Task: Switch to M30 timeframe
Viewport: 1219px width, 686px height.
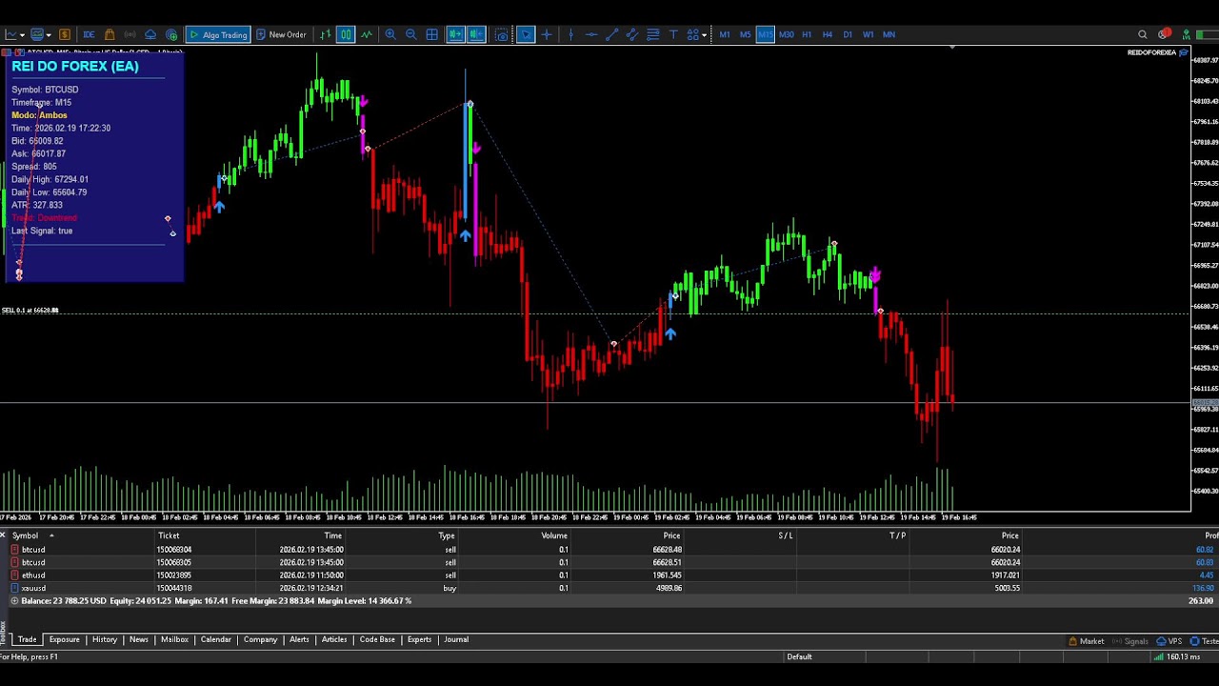Action: coord(787,34)
